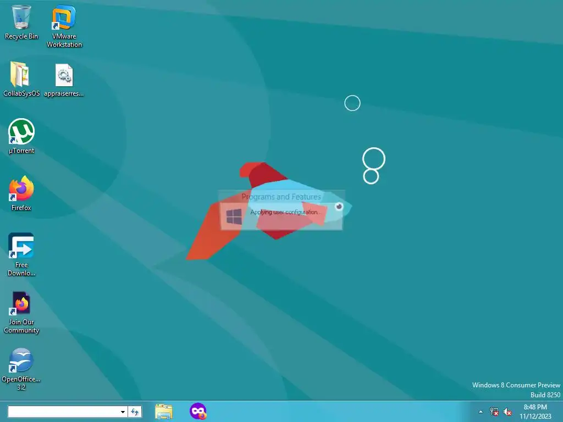Open the purple mask browser taskbar icon
Viewport: 563px width, 422px height.
point(198,411)
